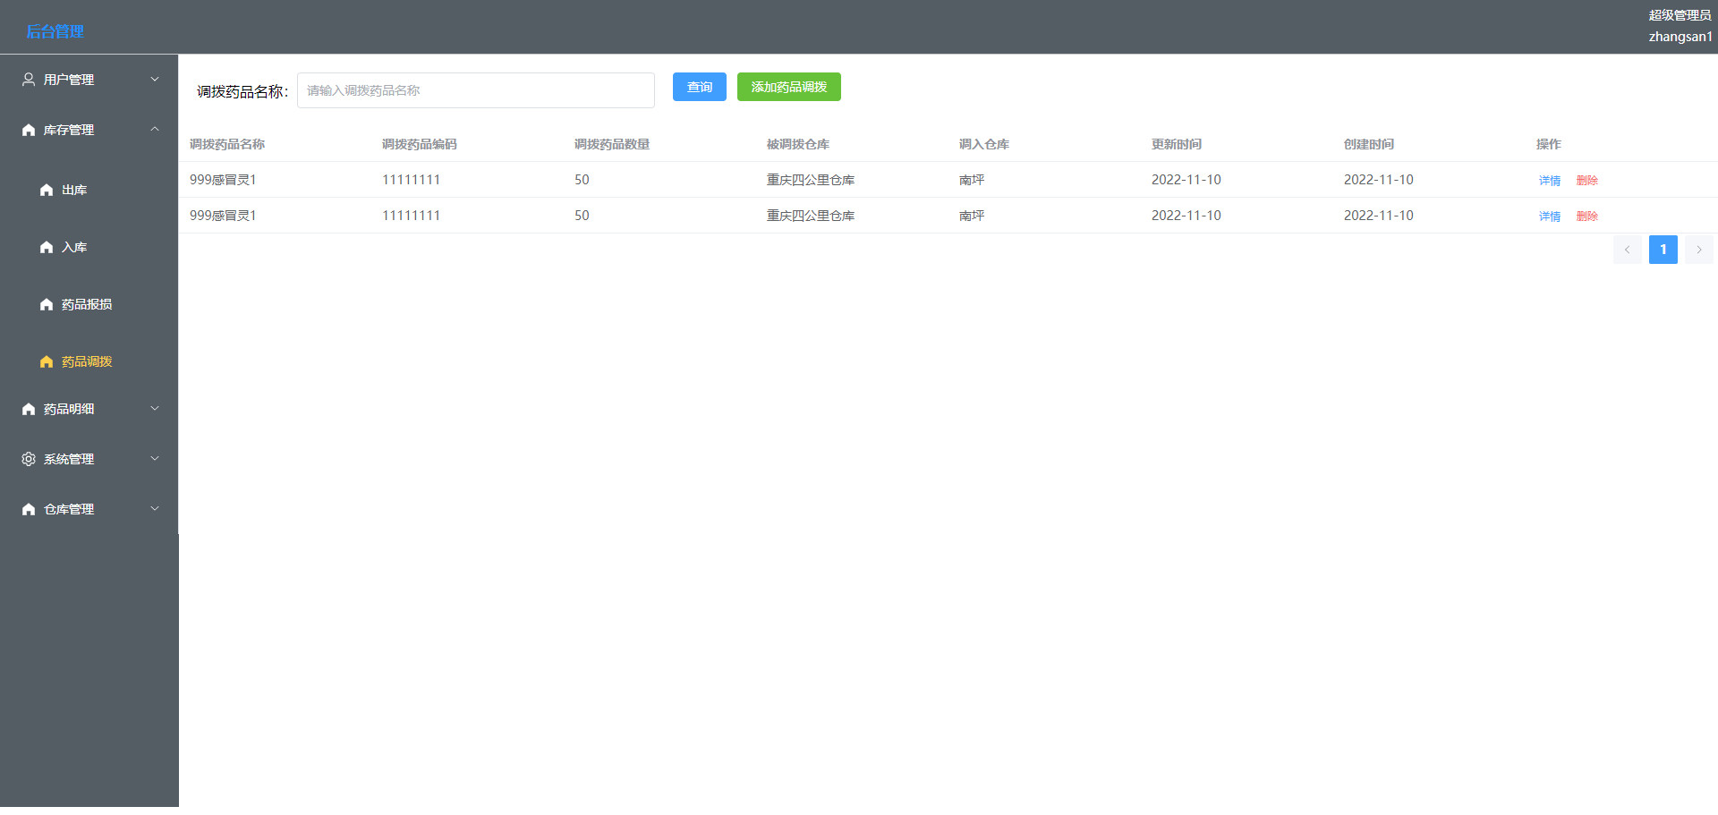Click the 药品报损 home icon
1718x815 pixels.
[x=47, y=304]
